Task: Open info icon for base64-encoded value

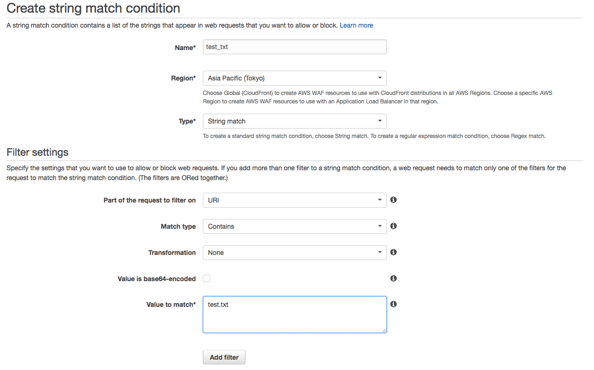Action: pos(394,278)
